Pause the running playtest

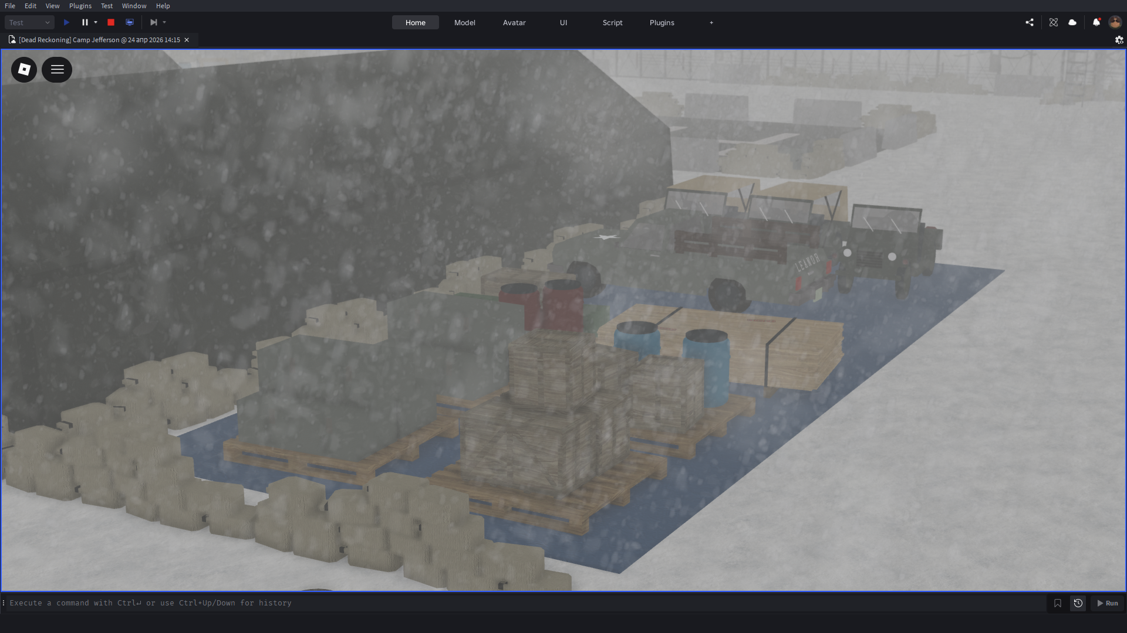tap(85, 22)
